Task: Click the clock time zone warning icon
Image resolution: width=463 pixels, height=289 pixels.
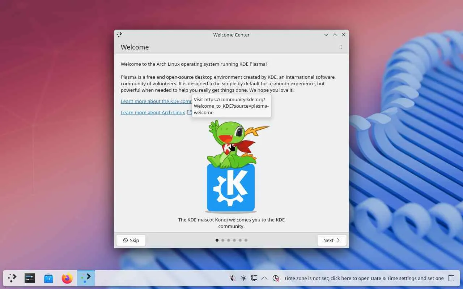Action: point(276,278)
